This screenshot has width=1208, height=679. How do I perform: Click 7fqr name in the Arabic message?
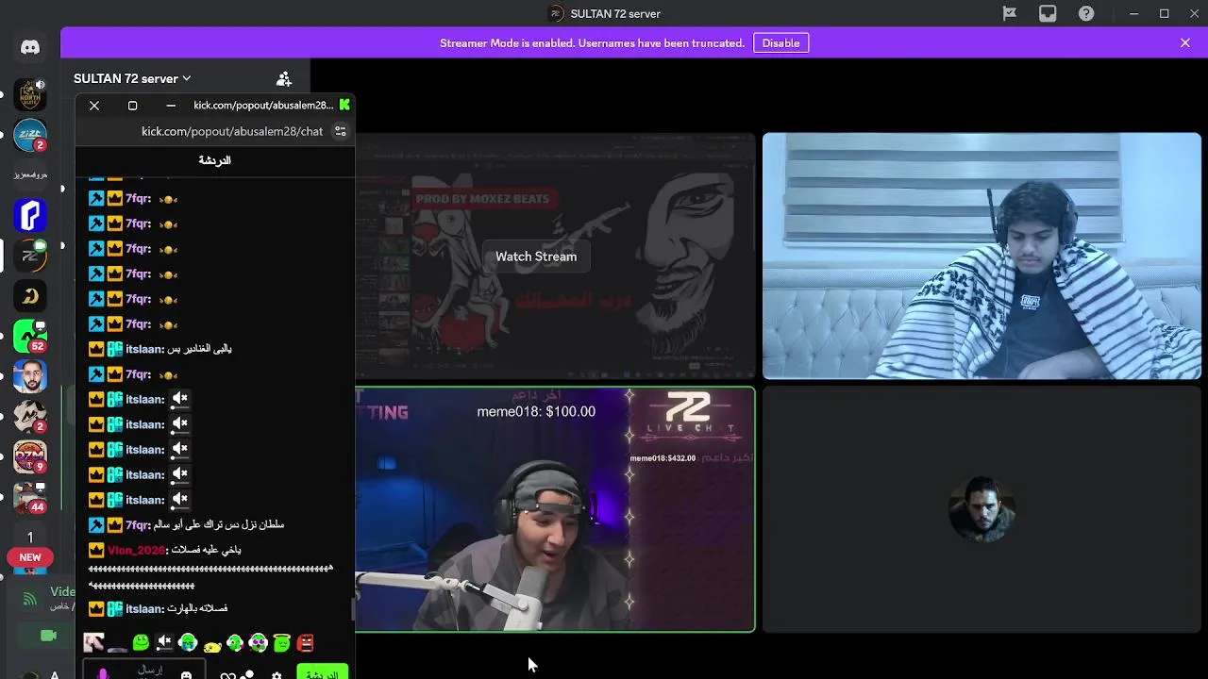pyautogui.click(x=138, y=524)
